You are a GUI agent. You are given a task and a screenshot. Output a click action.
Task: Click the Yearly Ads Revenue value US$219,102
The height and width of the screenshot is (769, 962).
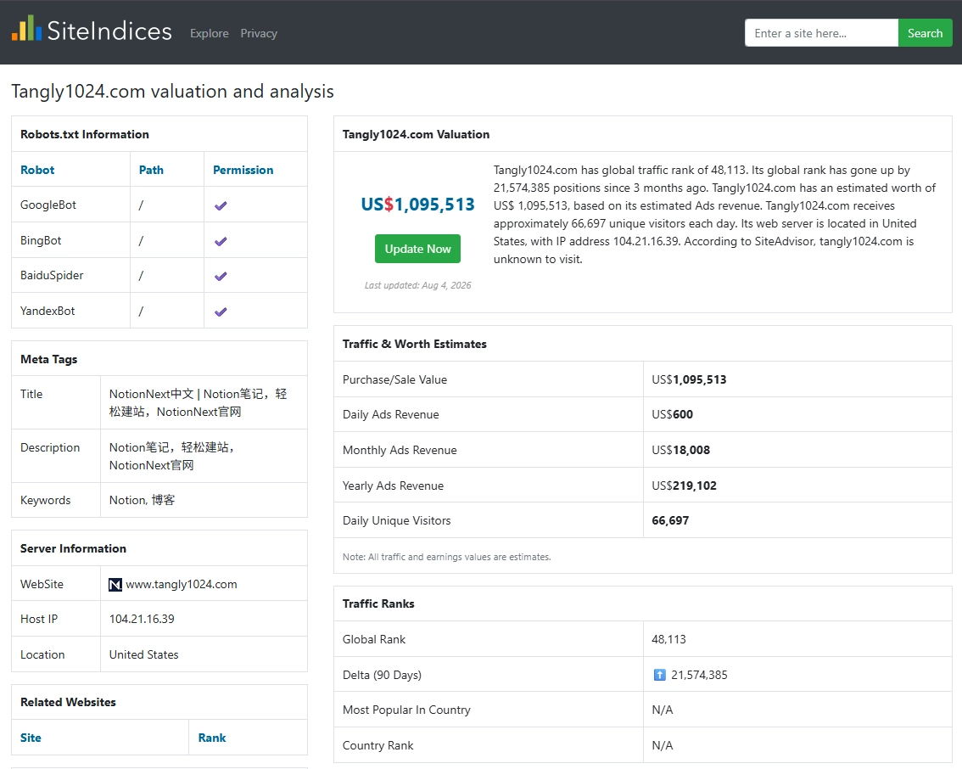tap(684, 486)
